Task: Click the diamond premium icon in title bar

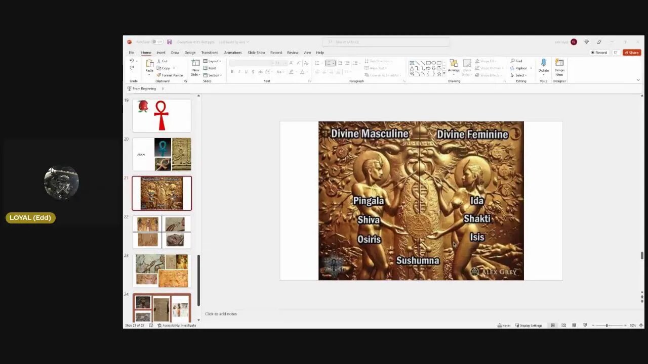Action: point(586,42)
